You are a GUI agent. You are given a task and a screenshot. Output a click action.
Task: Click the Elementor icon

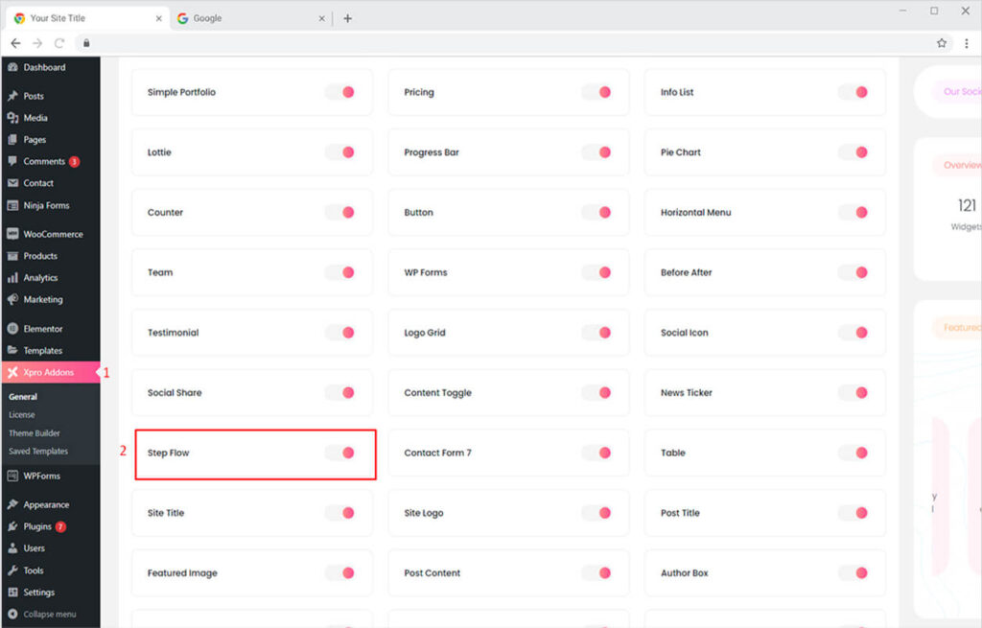12,329
